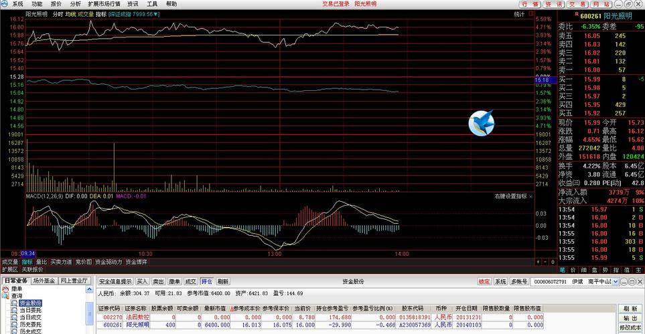The height and width of the screenshot is (334, 645).
Task: Click the 持仓 toolbar button
Action: (x=207, y=281)
